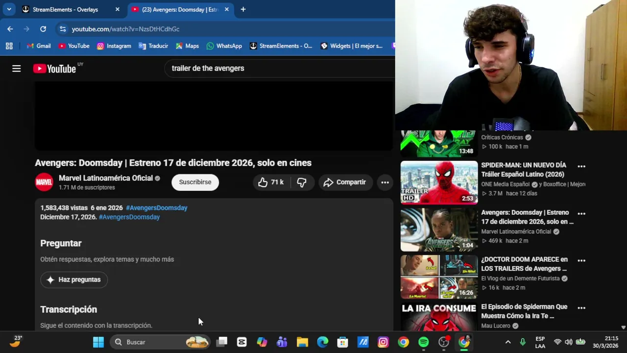627x353 pixels.
Task: Open the tab search dropdown arrow
Action: point(9,9)
